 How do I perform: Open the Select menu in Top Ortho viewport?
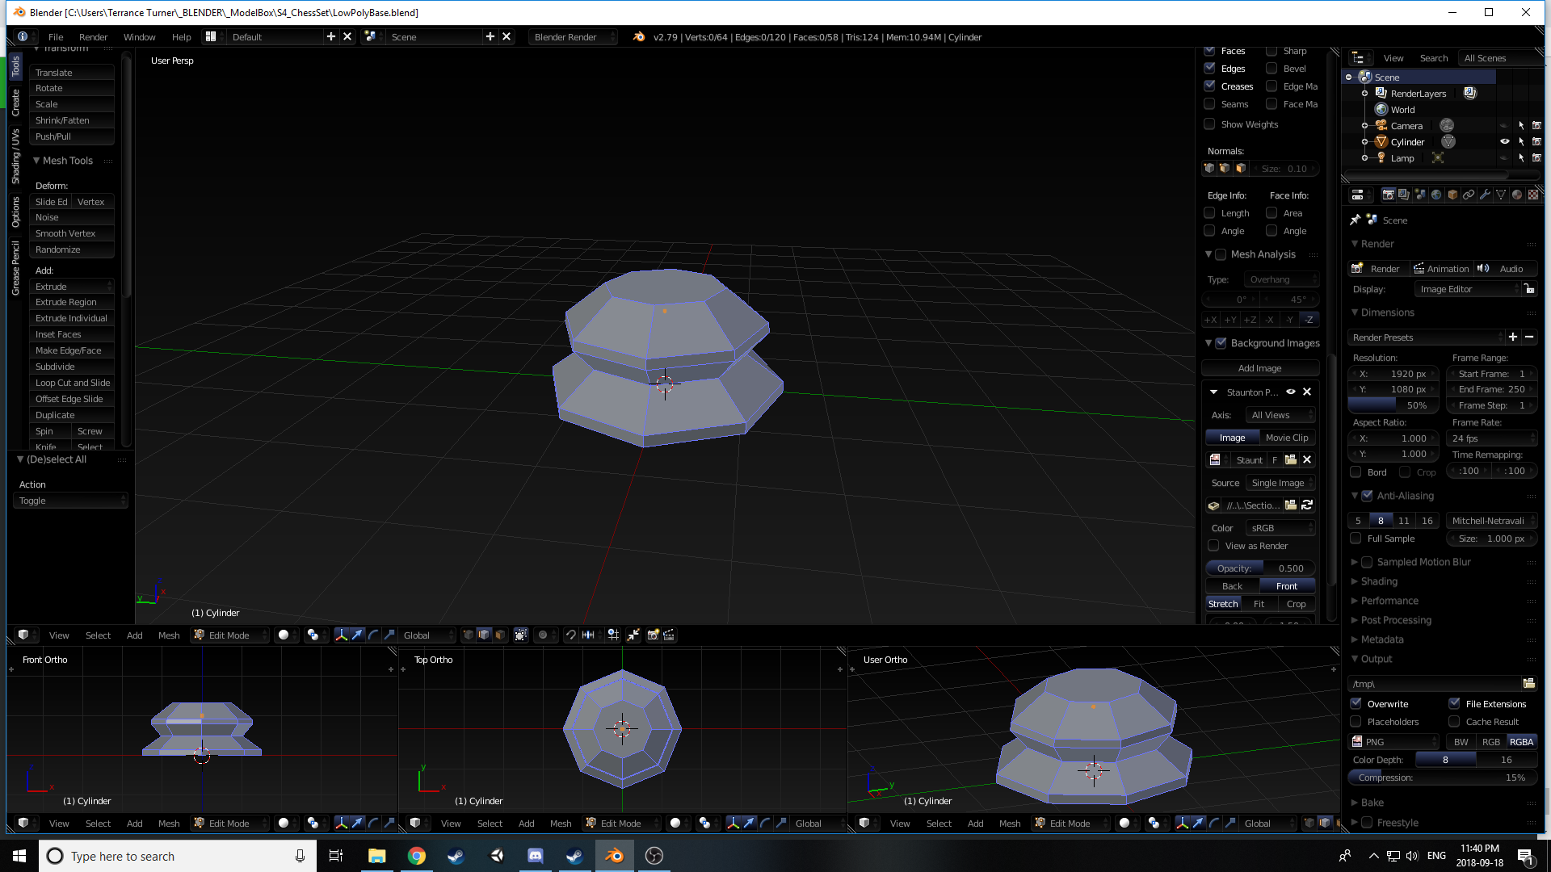(x=490, y=823)
